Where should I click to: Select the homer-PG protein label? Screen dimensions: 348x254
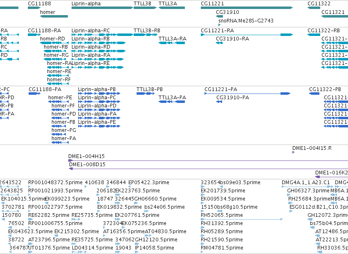click(64, 130)
